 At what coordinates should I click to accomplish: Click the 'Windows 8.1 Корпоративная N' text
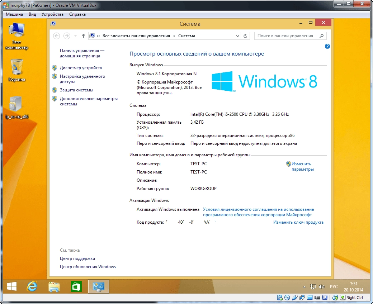coord(166,74)
